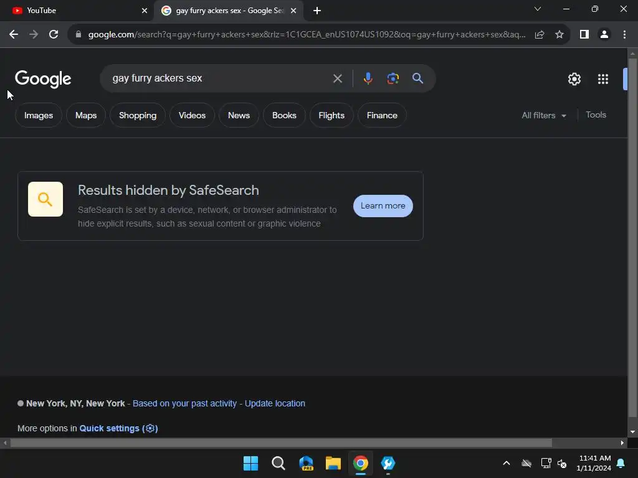
Task: Click the forward navigation arrow
Action: point(34,35)
